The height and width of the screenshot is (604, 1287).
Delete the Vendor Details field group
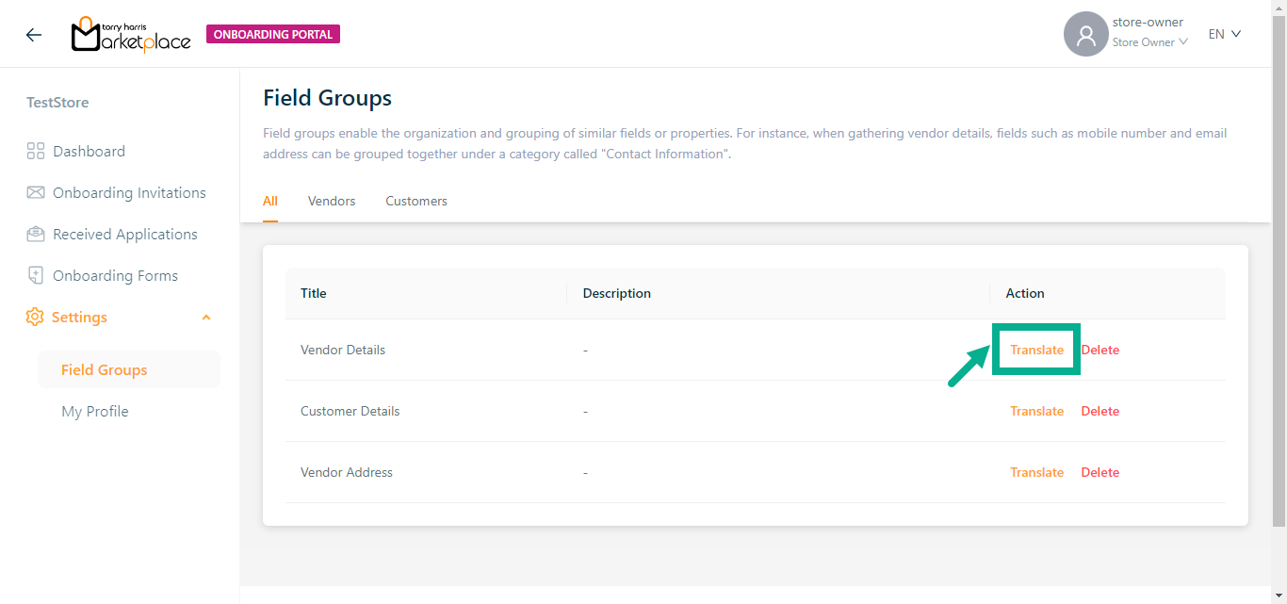pyautogui.click(x=1100, y=350)
